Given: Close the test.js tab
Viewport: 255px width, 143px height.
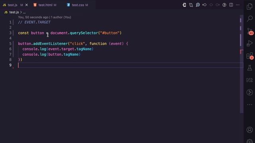Looking at the screenshot, I should click(27, 5).
